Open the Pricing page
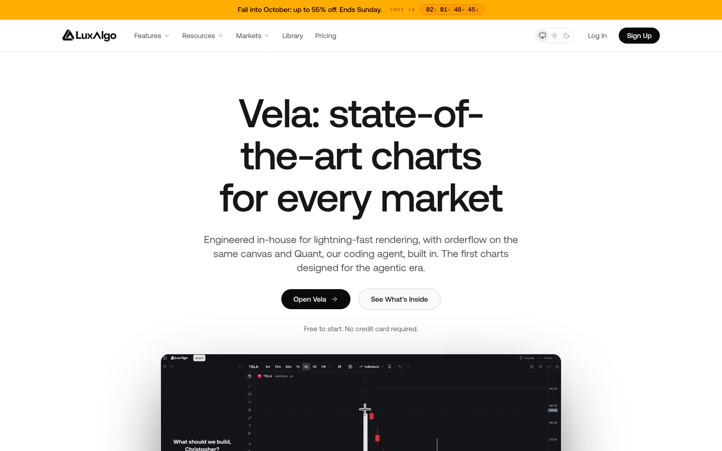The height and width of the screenshot is (451, 722). click(x=326, y=36)
